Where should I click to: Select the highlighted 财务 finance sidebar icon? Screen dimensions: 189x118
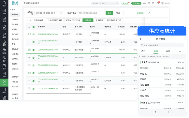(4, 82)
